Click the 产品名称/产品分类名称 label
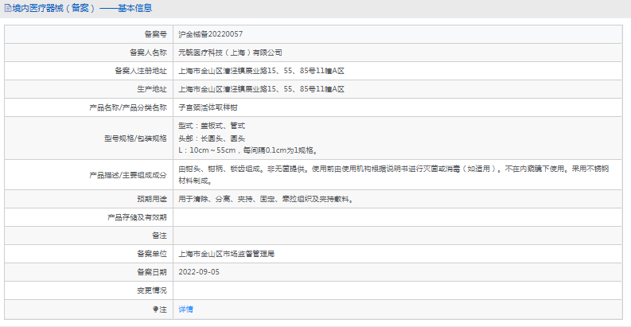This screenshot has width=631, height=327. pyautogui.click(x=128, y=107)
